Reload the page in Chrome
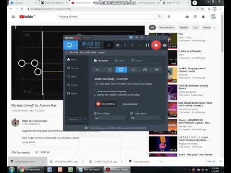The image size is (231, 173). tap(22, 9)
